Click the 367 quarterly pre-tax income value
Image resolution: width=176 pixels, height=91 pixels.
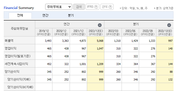click(153, 64)
